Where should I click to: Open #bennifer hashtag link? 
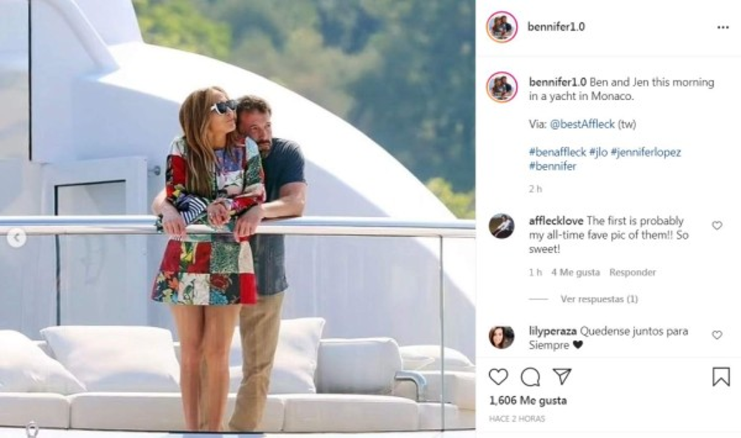click(552, 166)
